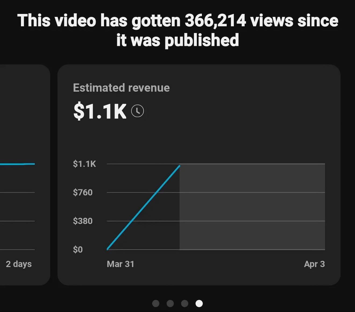
Task: Click the large $1.1K revenue total
Action: (x=100, y=111)
